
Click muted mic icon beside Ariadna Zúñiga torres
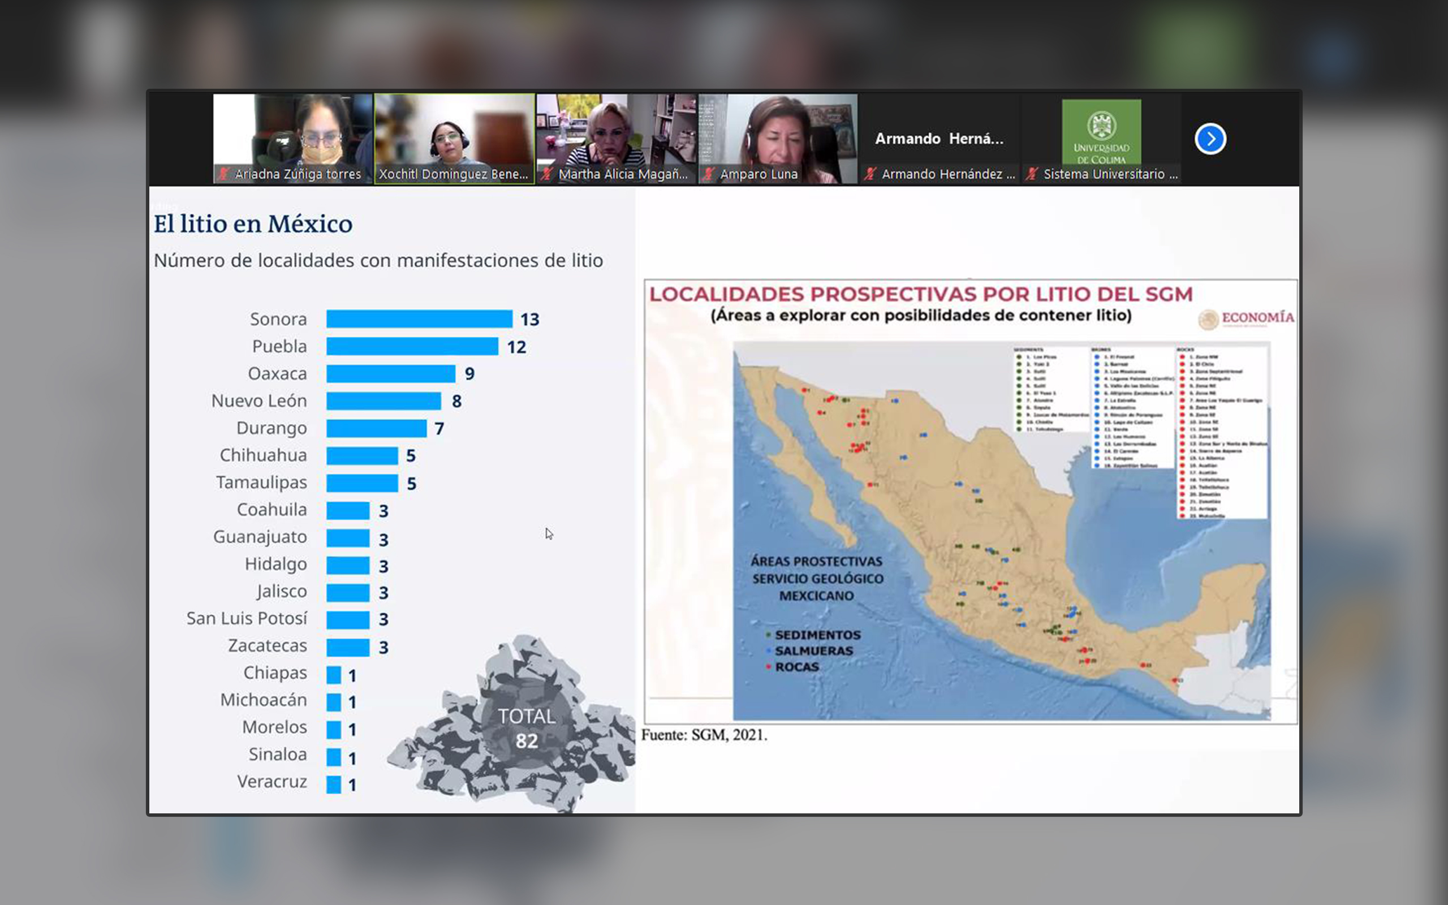coord(224,174)
